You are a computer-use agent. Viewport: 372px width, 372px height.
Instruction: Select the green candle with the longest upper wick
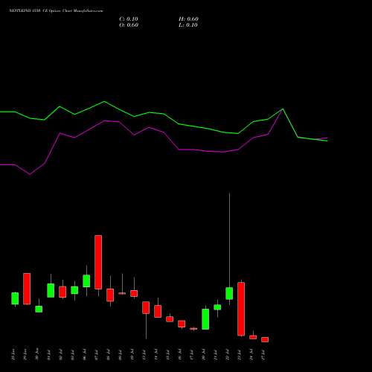tap(229, 293)
